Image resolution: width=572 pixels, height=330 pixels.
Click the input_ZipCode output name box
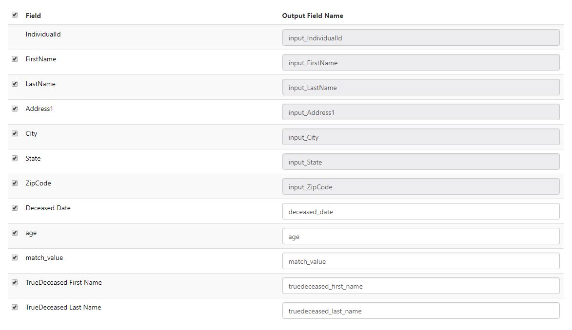[420, 187]
